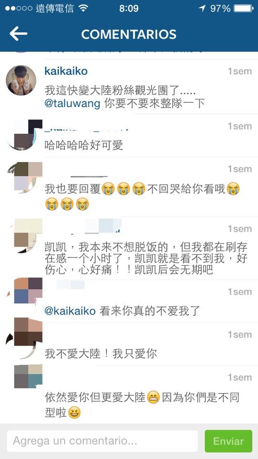The height and width of the screenshot is (459, 258).
Task: Open the kaikaiko profile picture
Action: tap(21, 80)
